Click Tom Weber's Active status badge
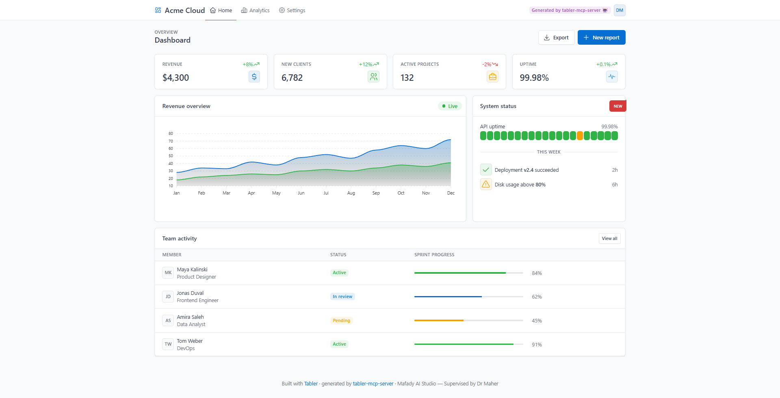Viewport: 780px width, 398px height. click(x=339, y=344)
